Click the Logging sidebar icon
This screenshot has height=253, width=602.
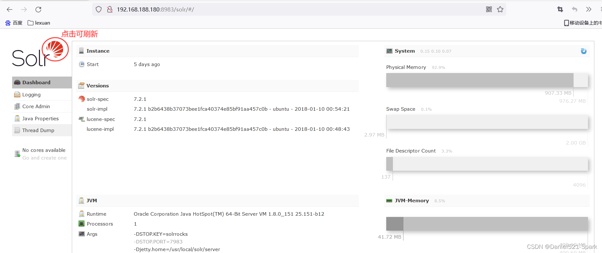[17, 94]
